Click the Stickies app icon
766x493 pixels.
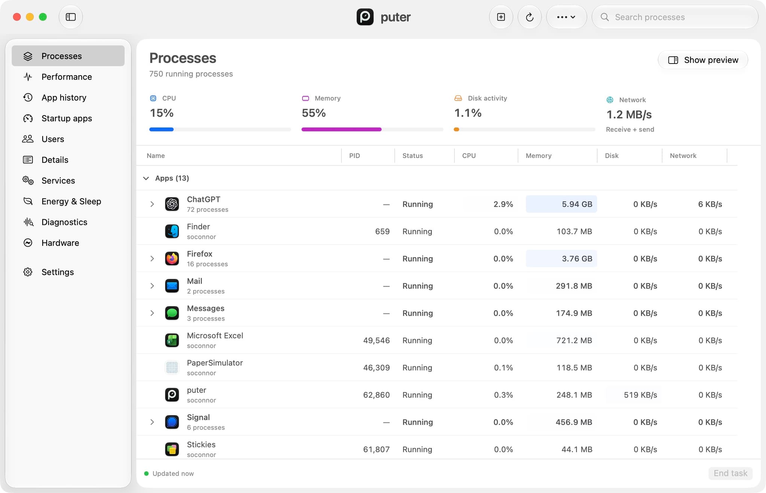click(172, 449)
